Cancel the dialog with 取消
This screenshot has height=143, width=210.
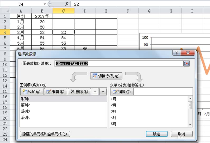(x=182, y=134)
